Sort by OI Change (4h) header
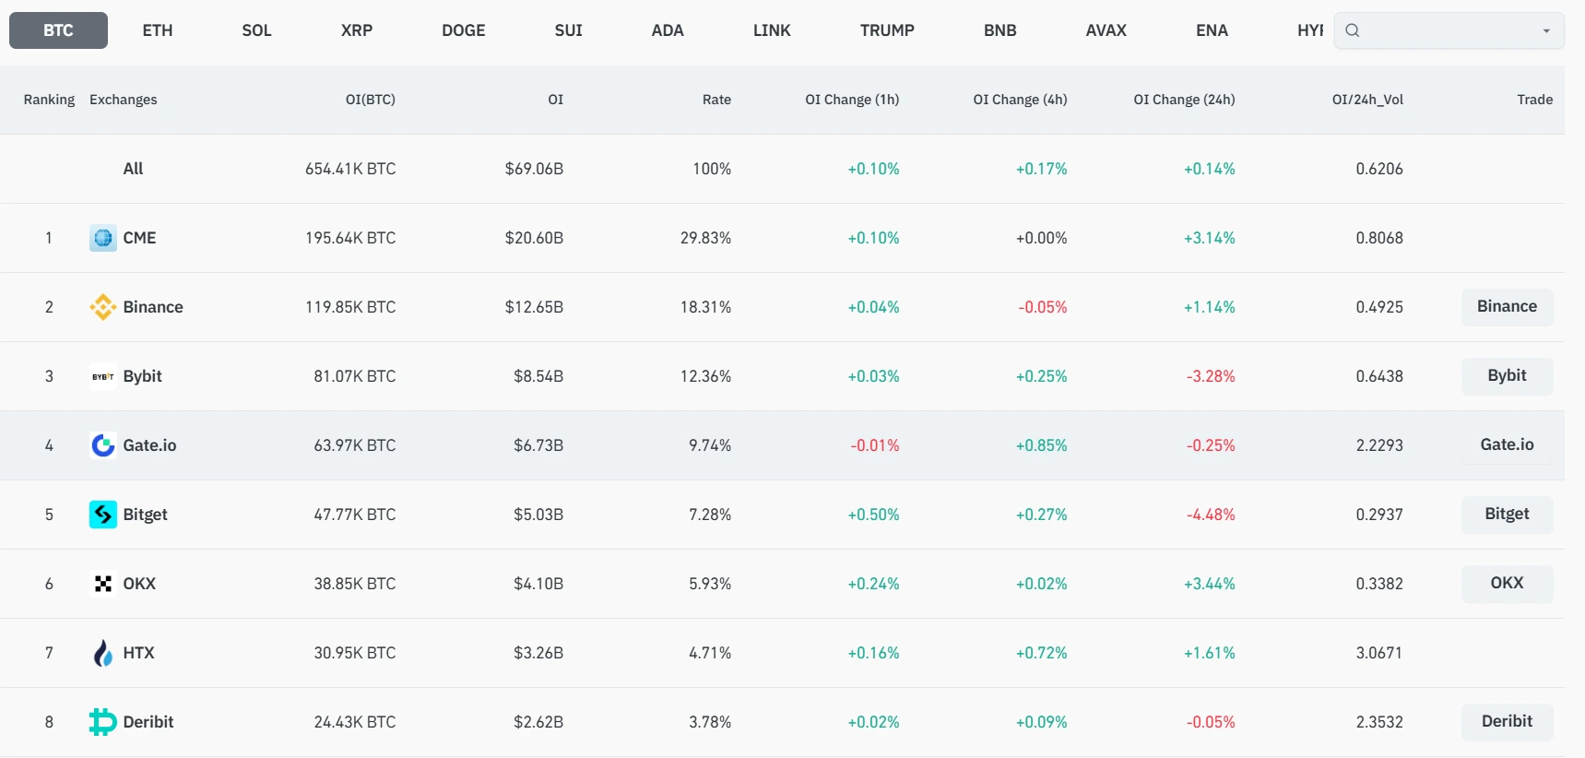This screenshot has height=758, width=1585. [x=1020, y=100]
